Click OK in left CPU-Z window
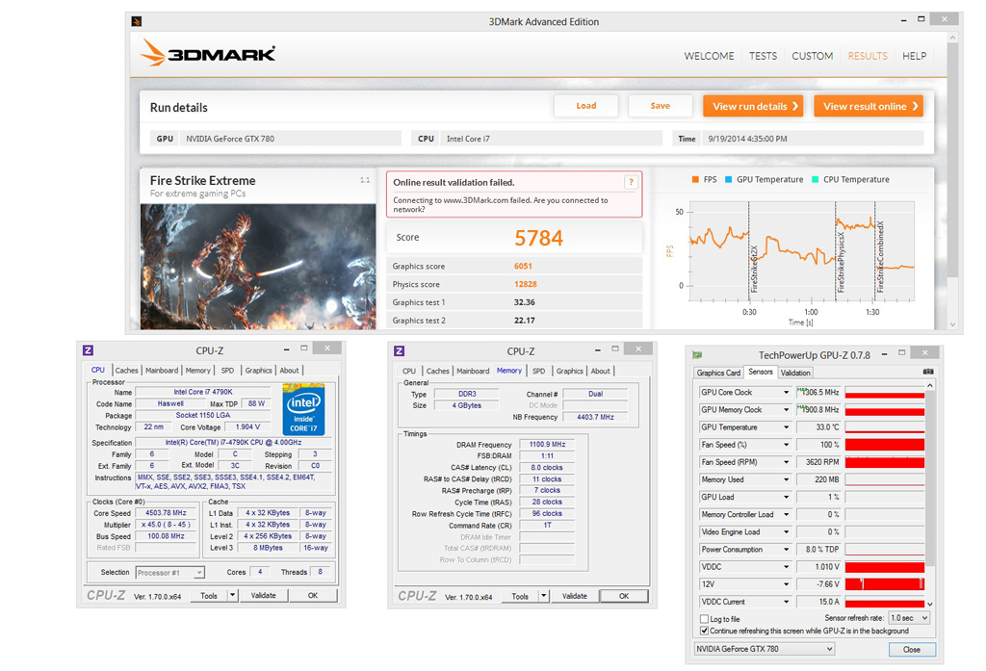Viewport: 986px width, 671px height. (x=313, y=595)
